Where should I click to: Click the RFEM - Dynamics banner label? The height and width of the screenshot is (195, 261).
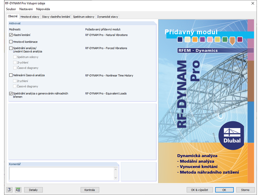(x=198, y=50)
